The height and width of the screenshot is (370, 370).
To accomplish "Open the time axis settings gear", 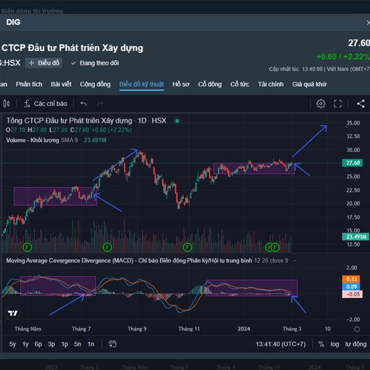I will 357,329.
